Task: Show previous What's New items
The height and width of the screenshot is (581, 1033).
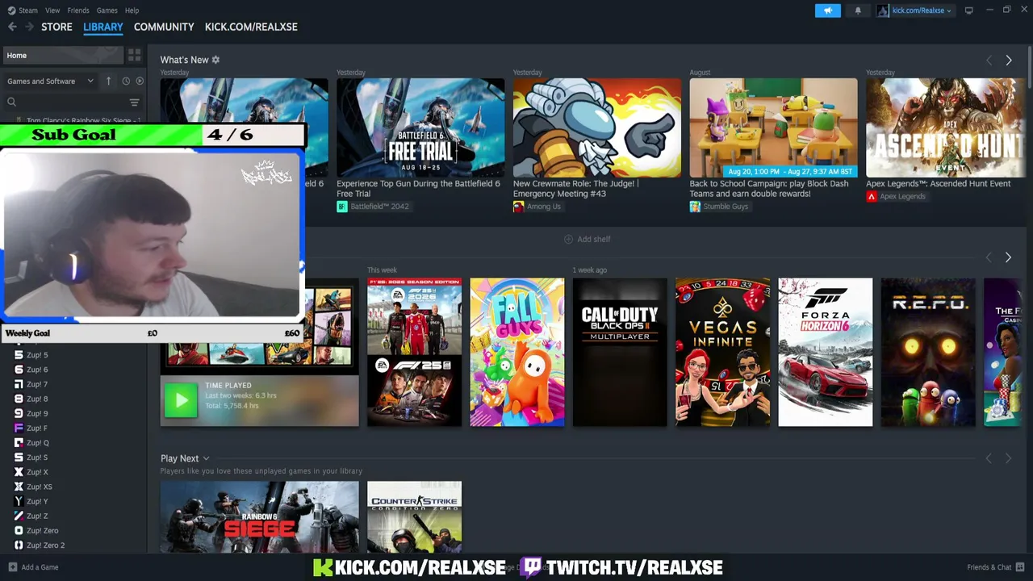Action: (x=989, y=61)
